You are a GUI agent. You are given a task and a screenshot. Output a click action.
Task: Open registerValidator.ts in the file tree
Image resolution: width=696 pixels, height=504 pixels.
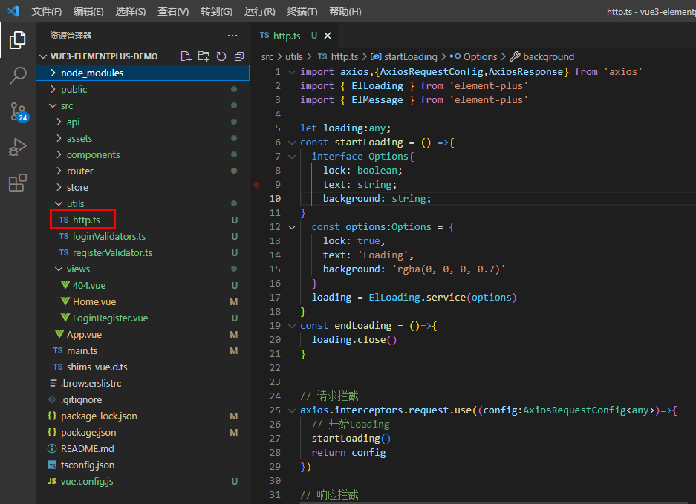[x=143, y=252]
